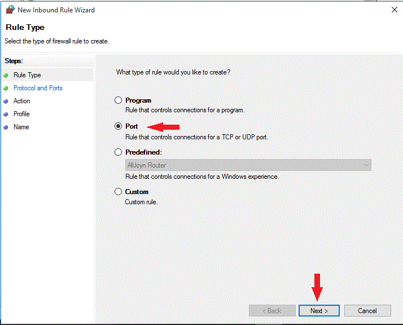The image size is (403, 325).
Task: Pick the Custom rule radio button
Action: click(x=118, y=192)
